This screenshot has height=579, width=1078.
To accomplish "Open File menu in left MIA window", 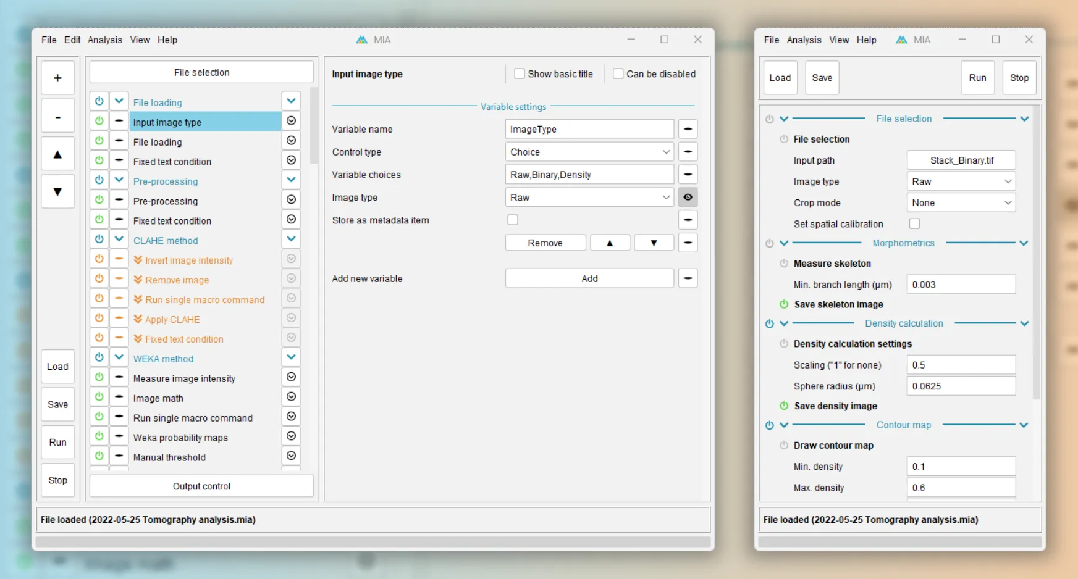I will tap(49, 40).
